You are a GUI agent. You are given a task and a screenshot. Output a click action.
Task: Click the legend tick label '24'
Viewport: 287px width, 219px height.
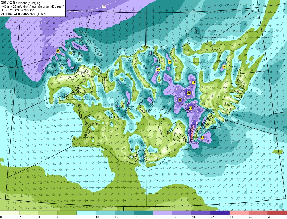pyautogui.click(x=231, y=217)
